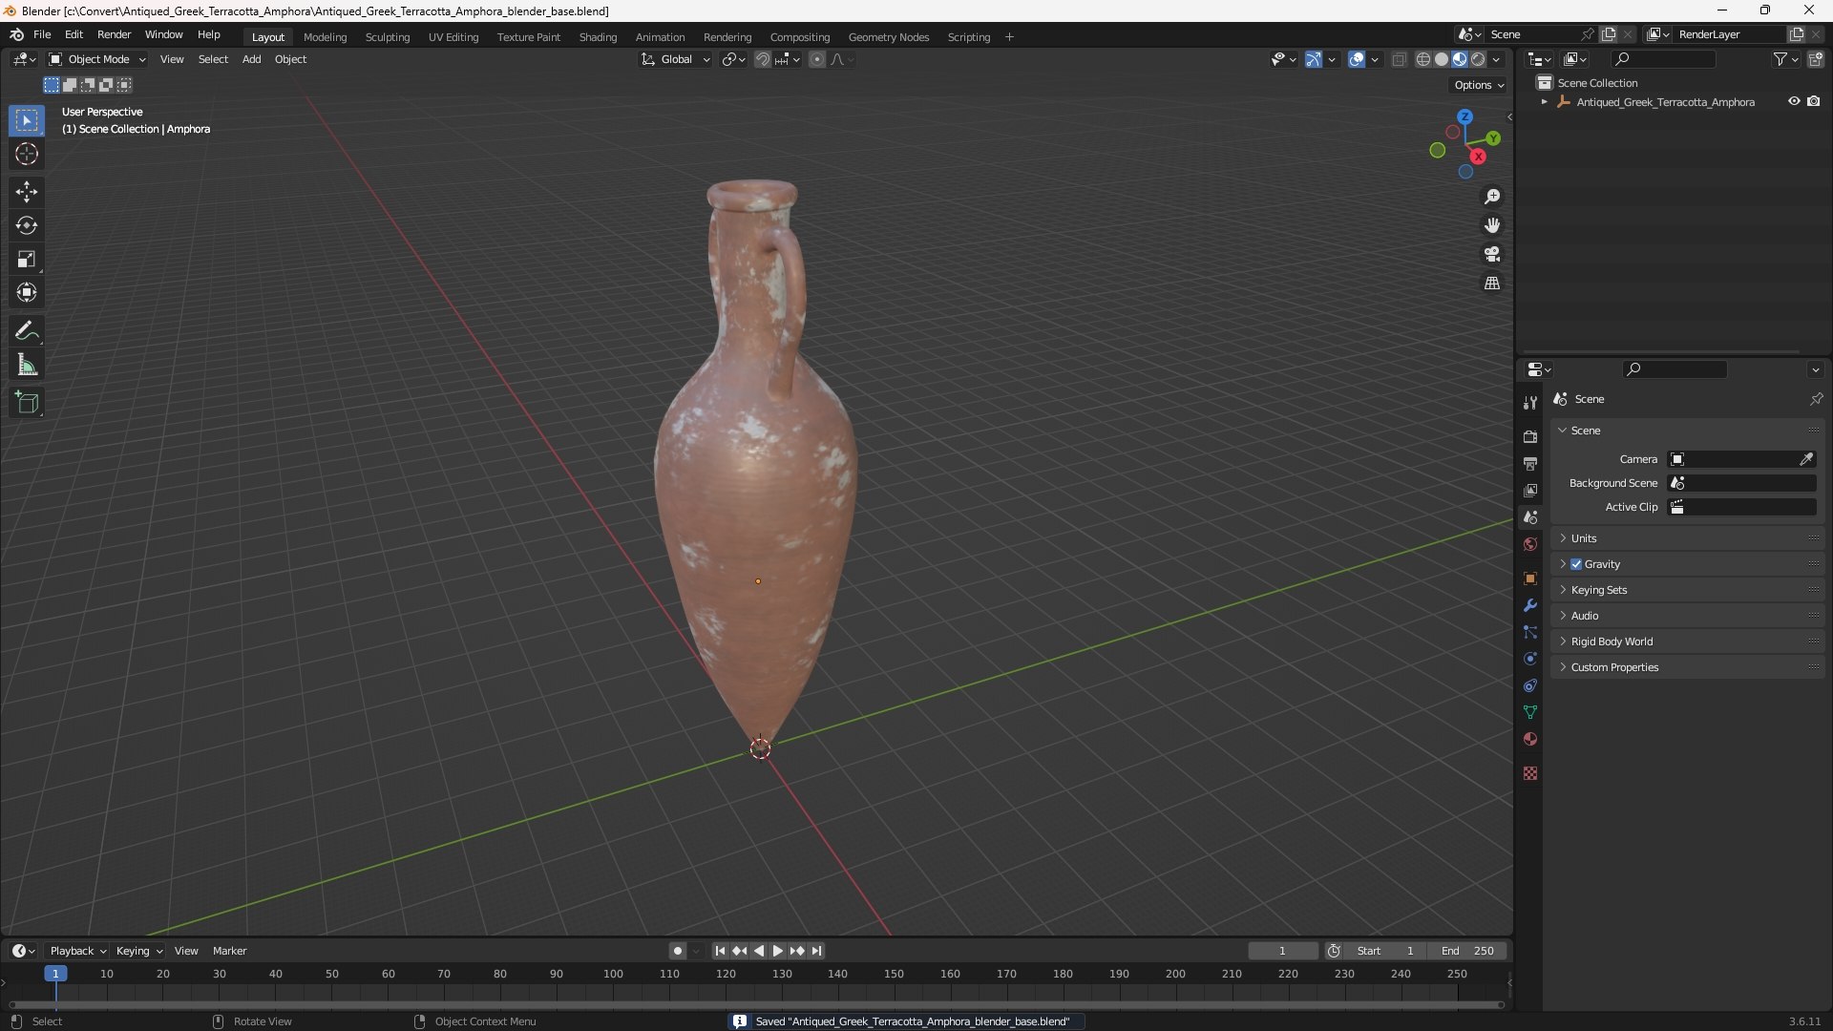Choose the Annotate pencil tool
Screen dimensions: 1833x1031
(27, 331)
